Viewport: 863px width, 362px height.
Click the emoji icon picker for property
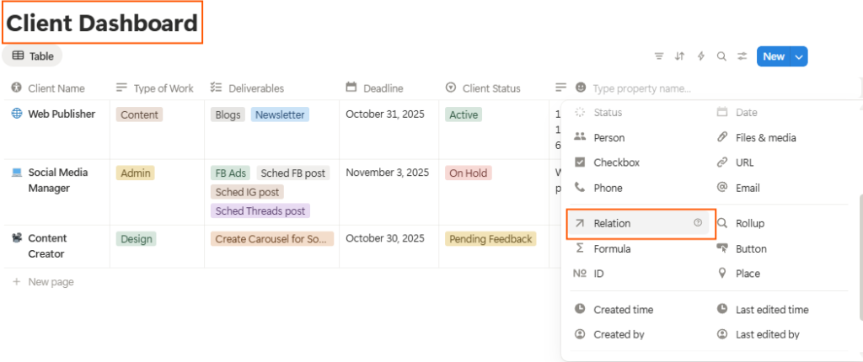pos(581,88)
